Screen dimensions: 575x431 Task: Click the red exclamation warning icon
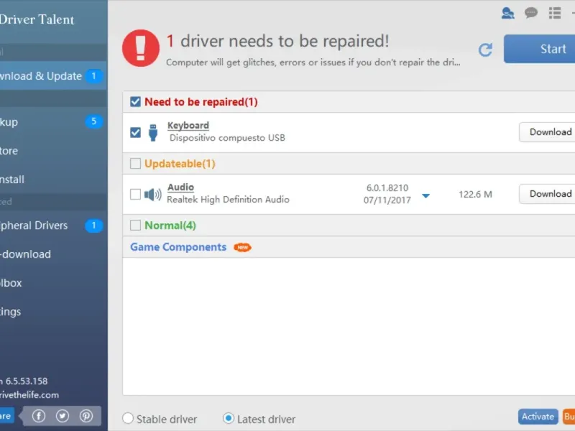pos(141,48)
